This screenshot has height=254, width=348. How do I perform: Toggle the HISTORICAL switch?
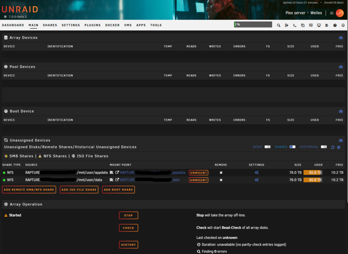pos(324,147)
